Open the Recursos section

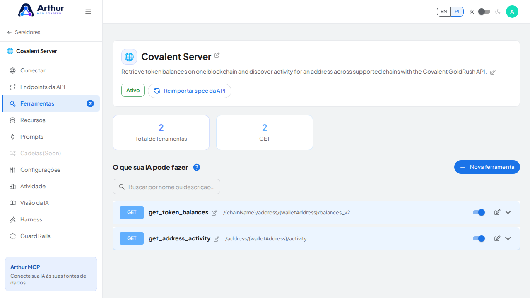click(x=51, y=120)
